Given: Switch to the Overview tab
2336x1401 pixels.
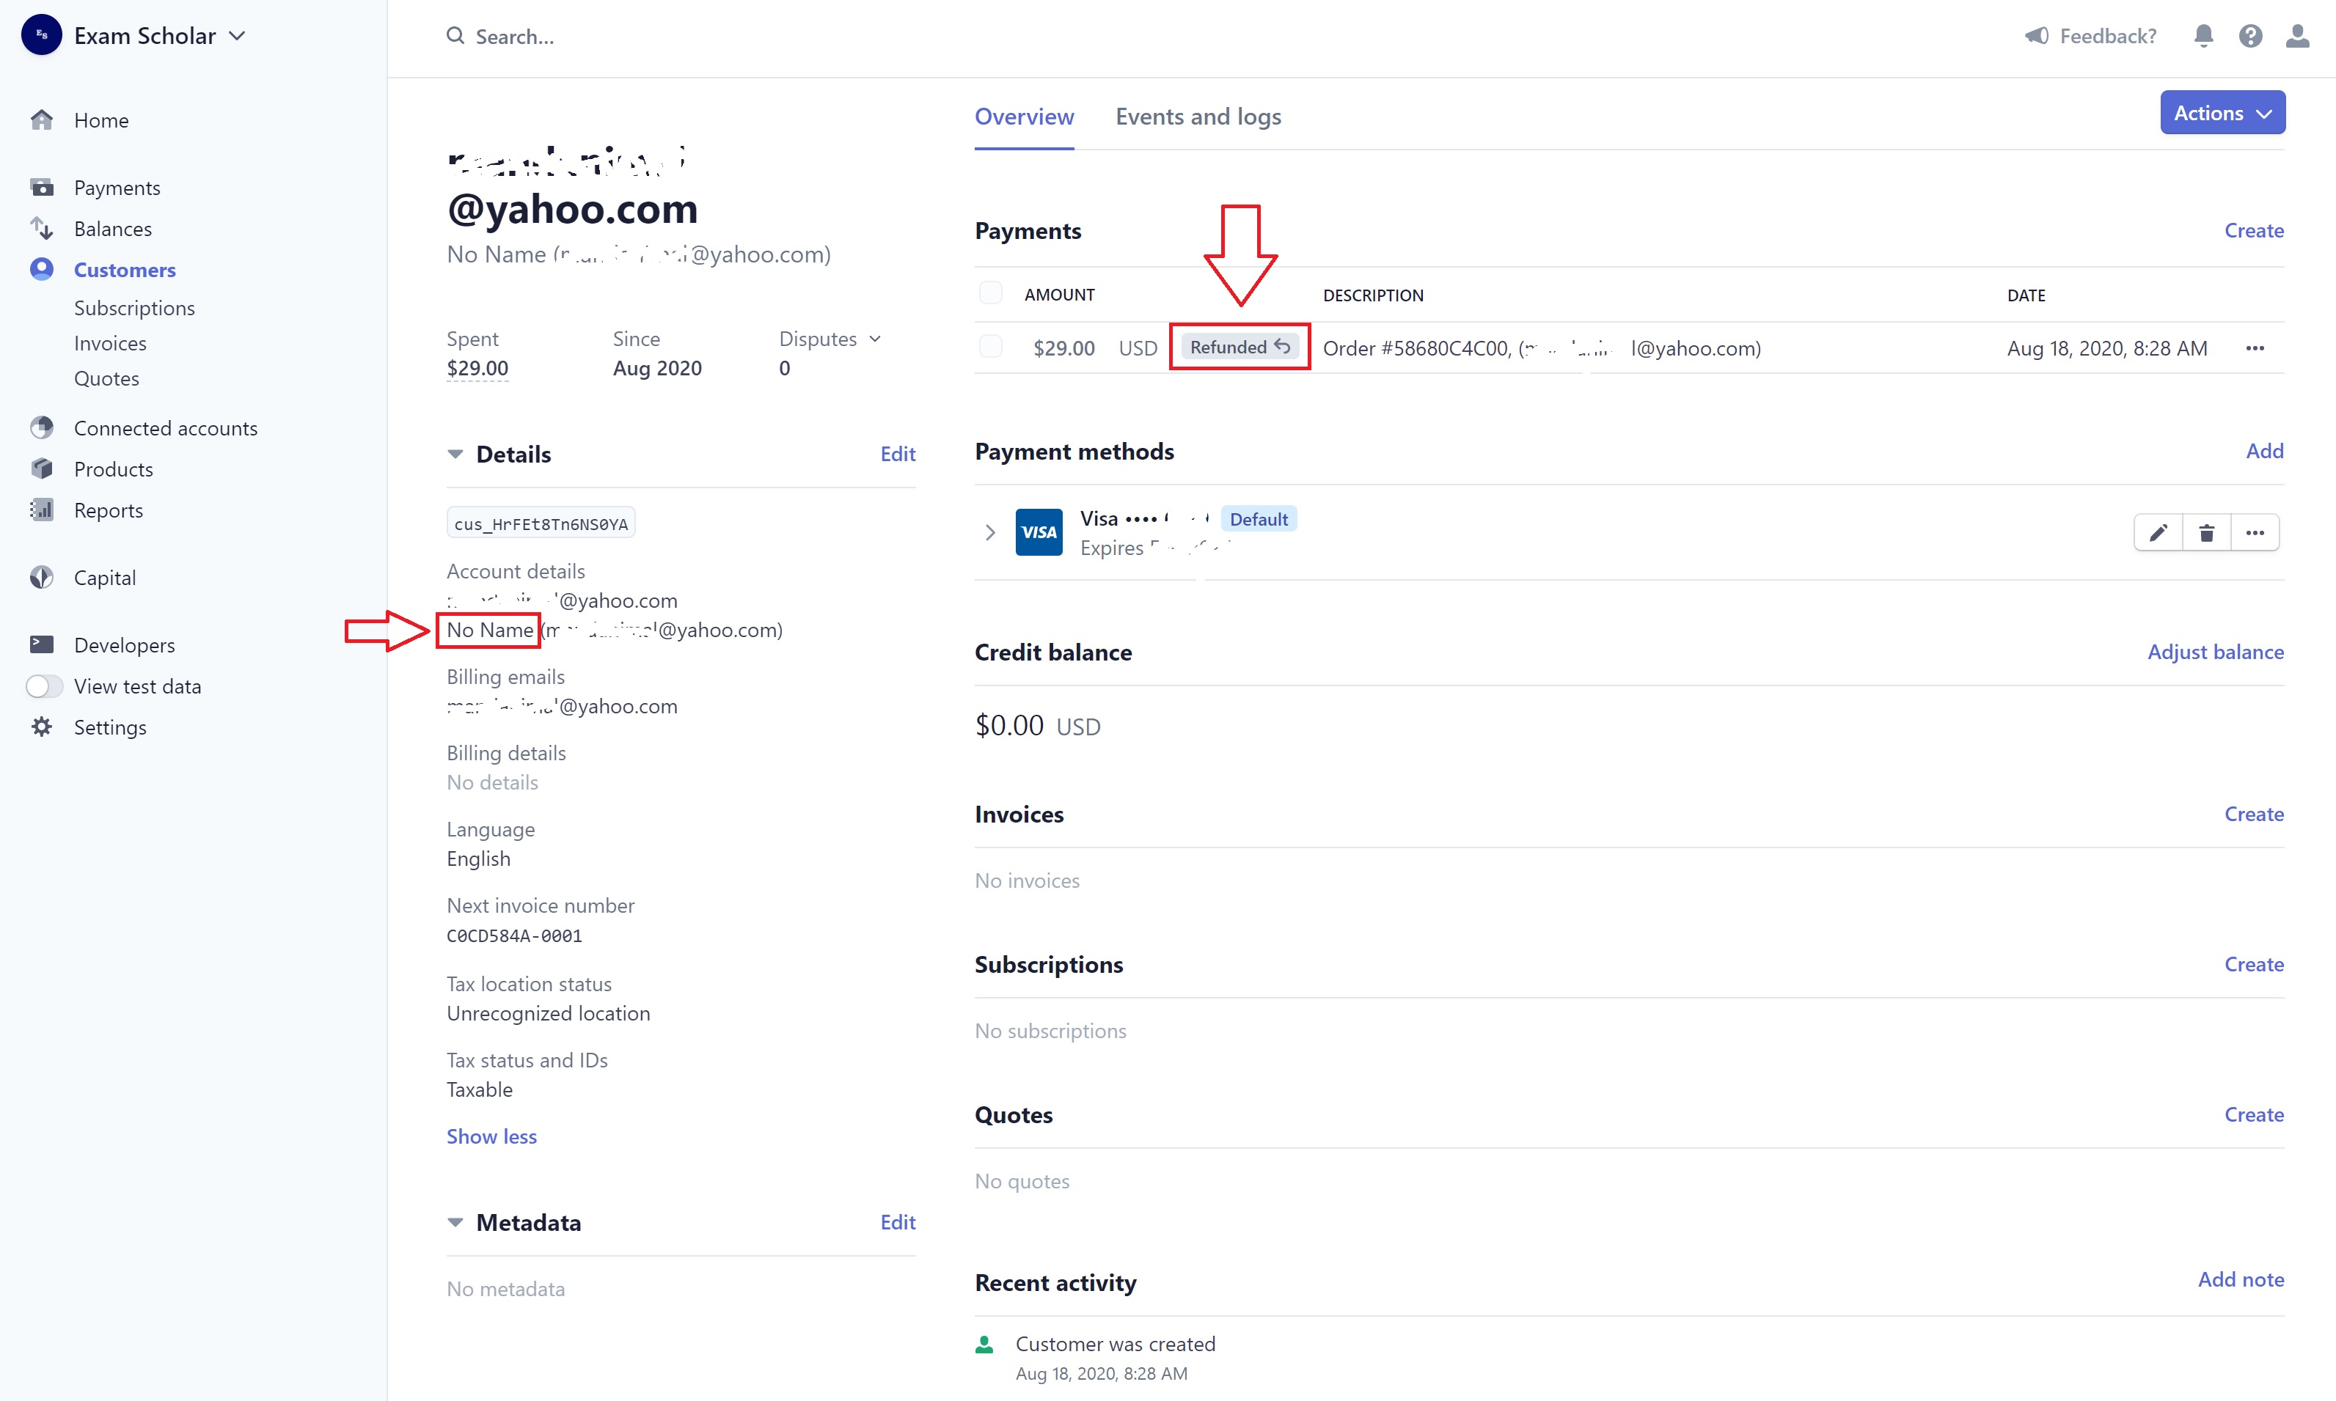Looking at the screenshot, I should (x=1024, y=116).
